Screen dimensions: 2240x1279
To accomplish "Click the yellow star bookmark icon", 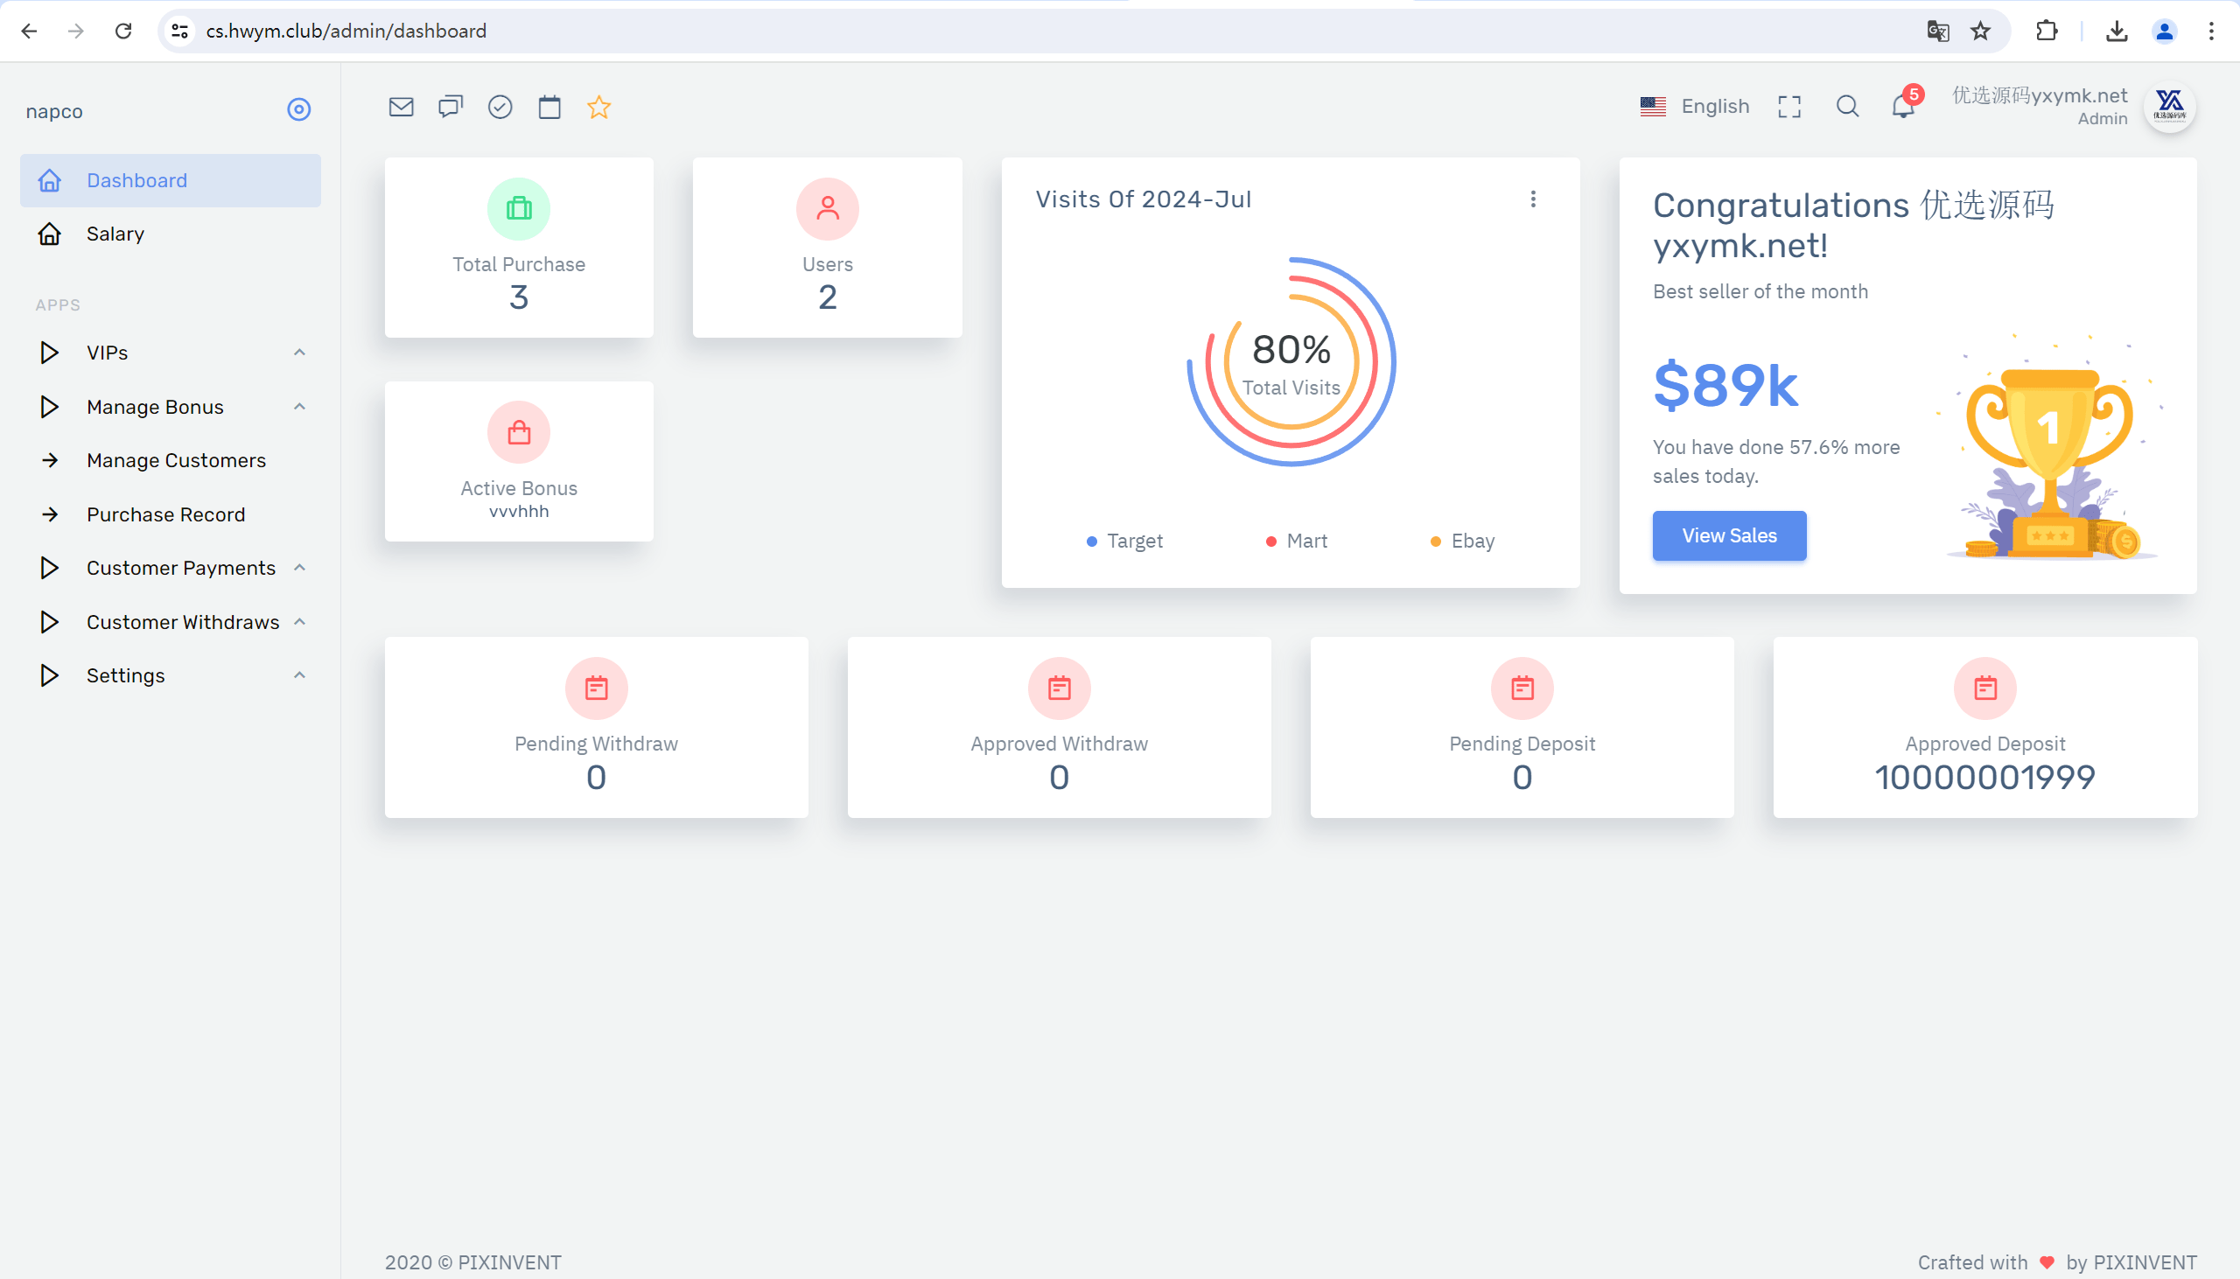I will (x=599, y=108).
